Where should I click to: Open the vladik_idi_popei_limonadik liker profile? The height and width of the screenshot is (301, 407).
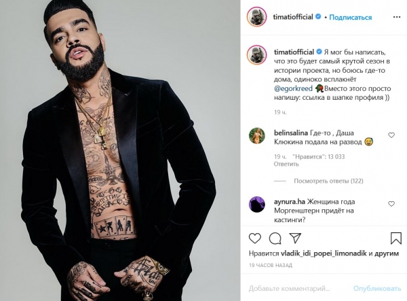pos(324,253)
